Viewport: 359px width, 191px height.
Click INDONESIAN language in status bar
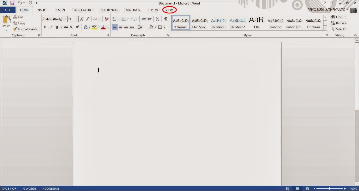(x=50, y=188)
